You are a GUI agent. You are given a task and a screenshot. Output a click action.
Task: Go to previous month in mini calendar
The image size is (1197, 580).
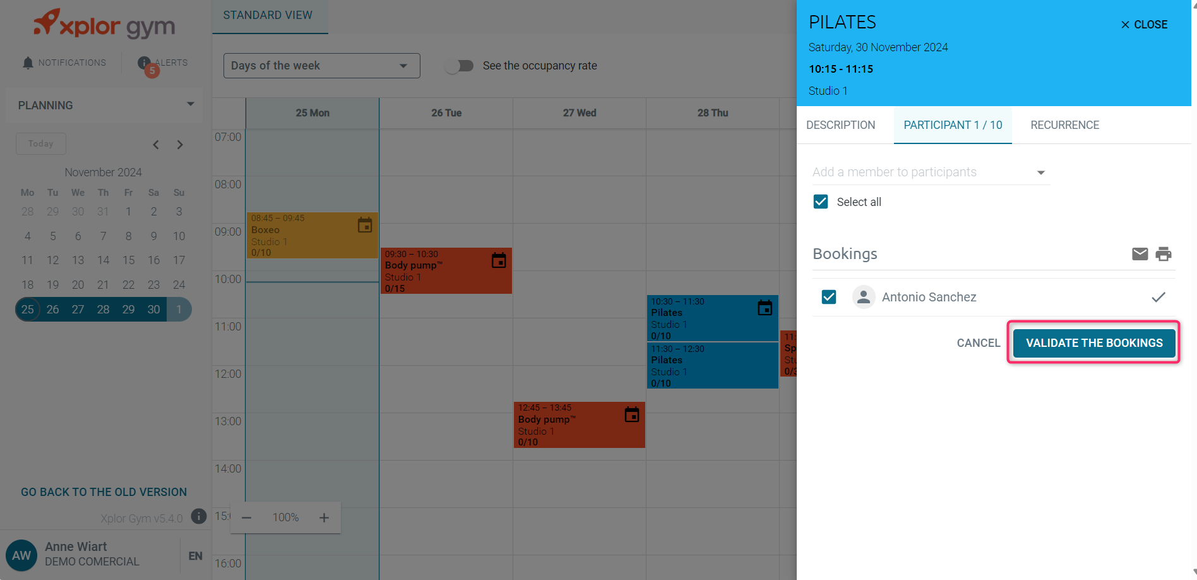point(156,145)
